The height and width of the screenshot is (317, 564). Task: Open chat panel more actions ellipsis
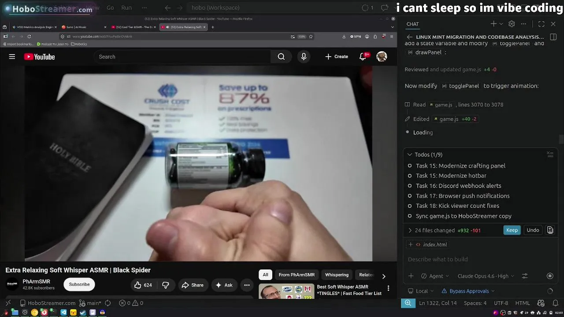pos(523,24)
